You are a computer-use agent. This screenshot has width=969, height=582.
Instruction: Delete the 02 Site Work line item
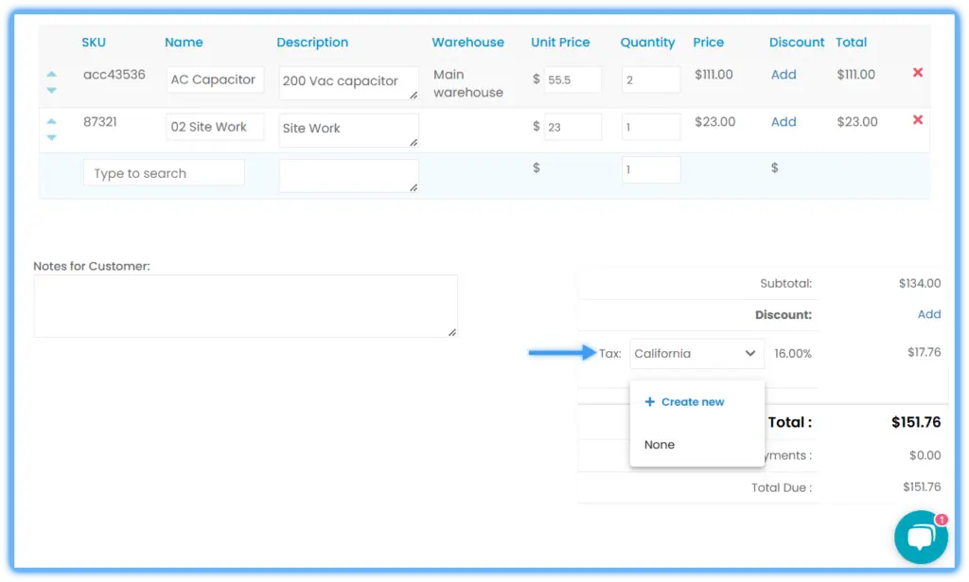(918, 120)
